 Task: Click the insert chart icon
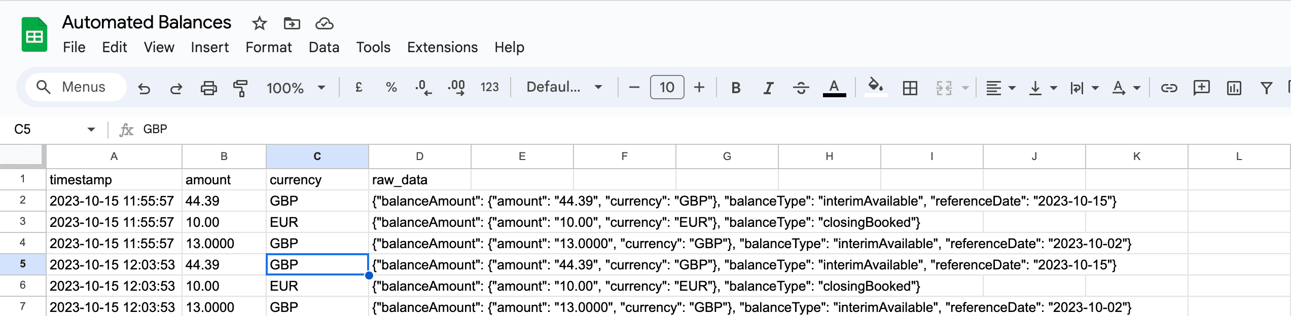tap(1234, 88)
